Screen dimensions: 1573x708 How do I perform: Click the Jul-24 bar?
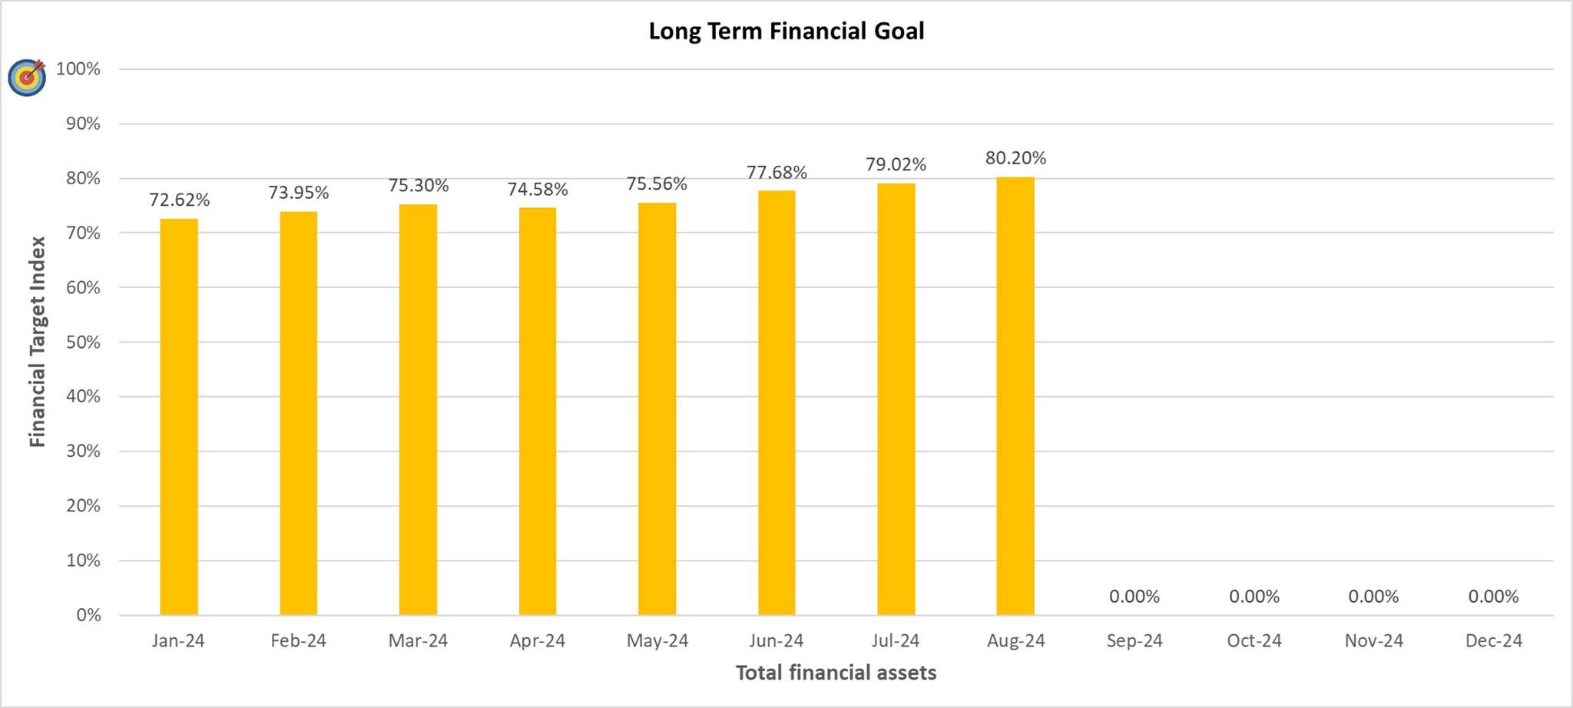(x=896, y=399)
